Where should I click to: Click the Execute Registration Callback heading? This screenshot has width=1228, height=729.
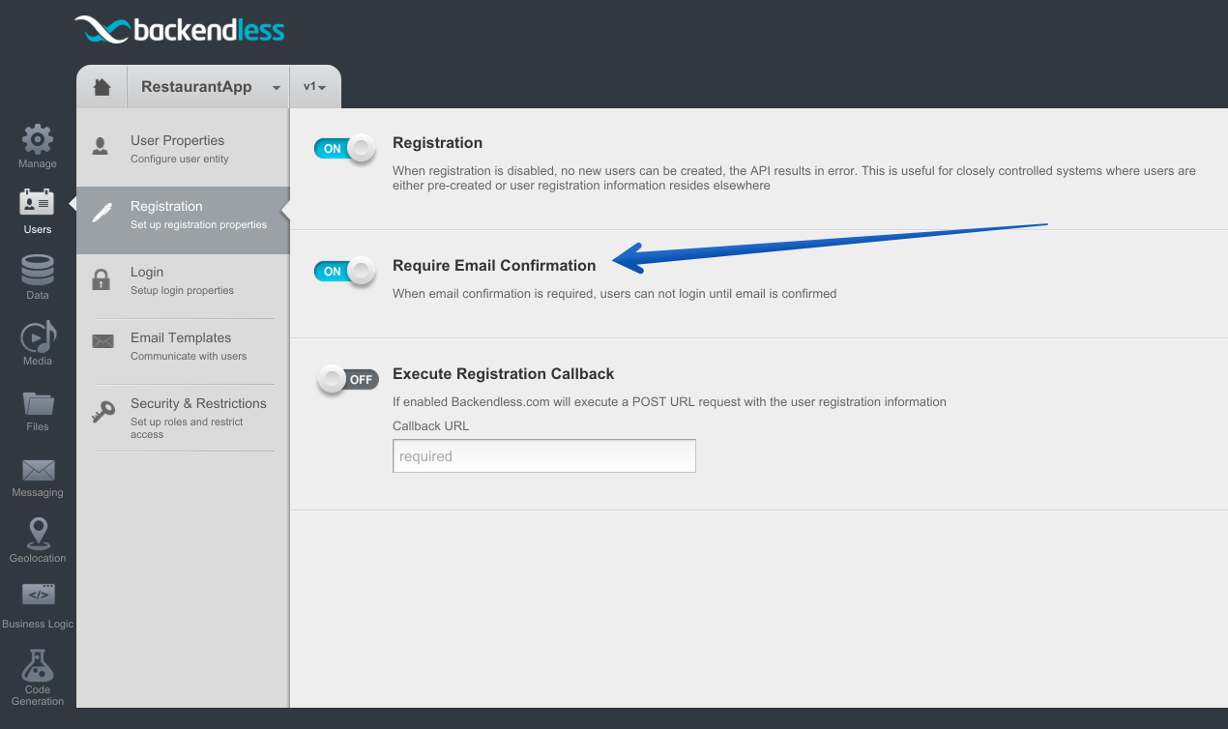coord(504,374)
